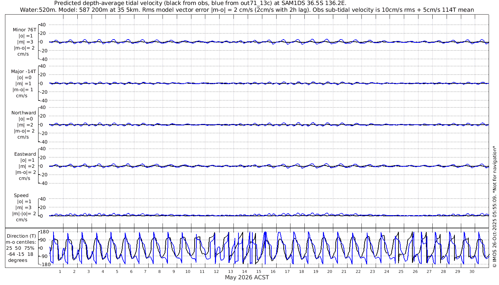Click the "cm/s" unit in the Northward panel
Image resolution: width=499 pixels, height=285 pixels.
[23, 137]
